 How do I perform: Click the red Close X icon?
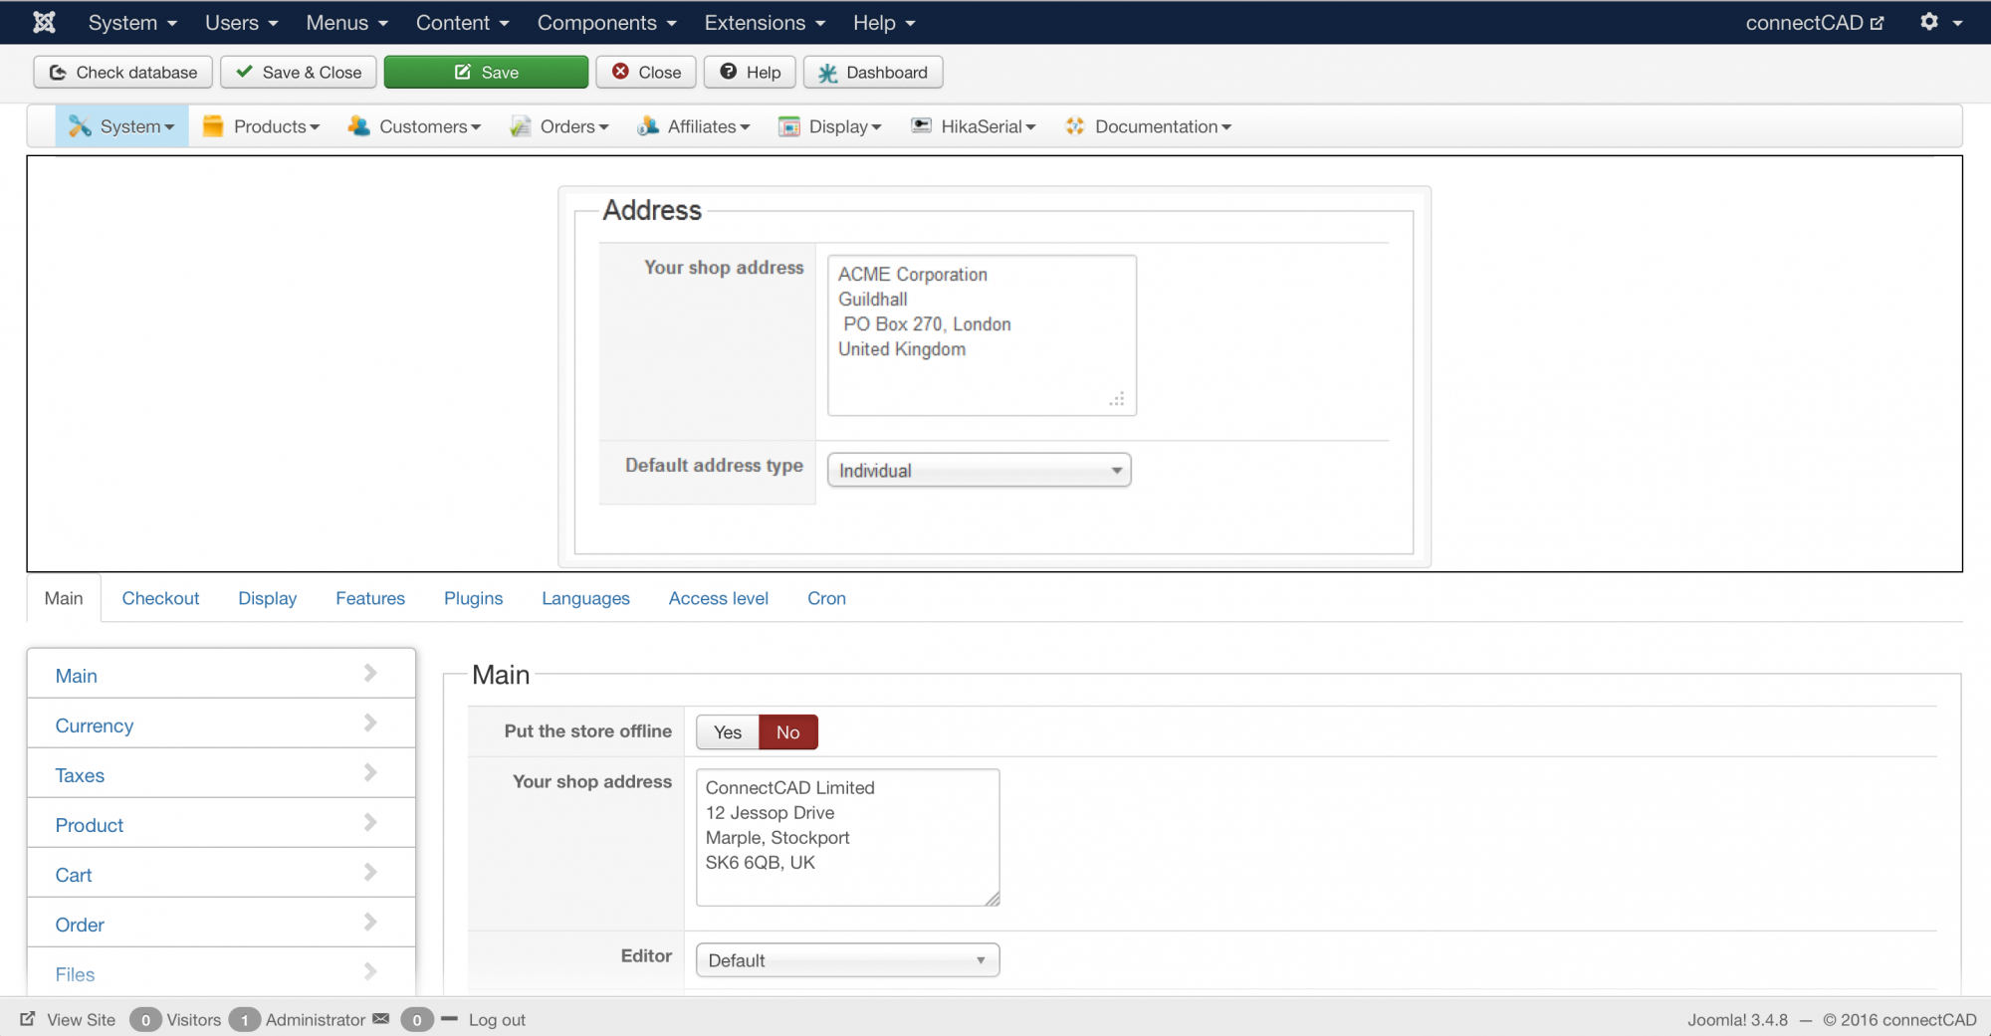pyautogui.click(x=621, y=72)
